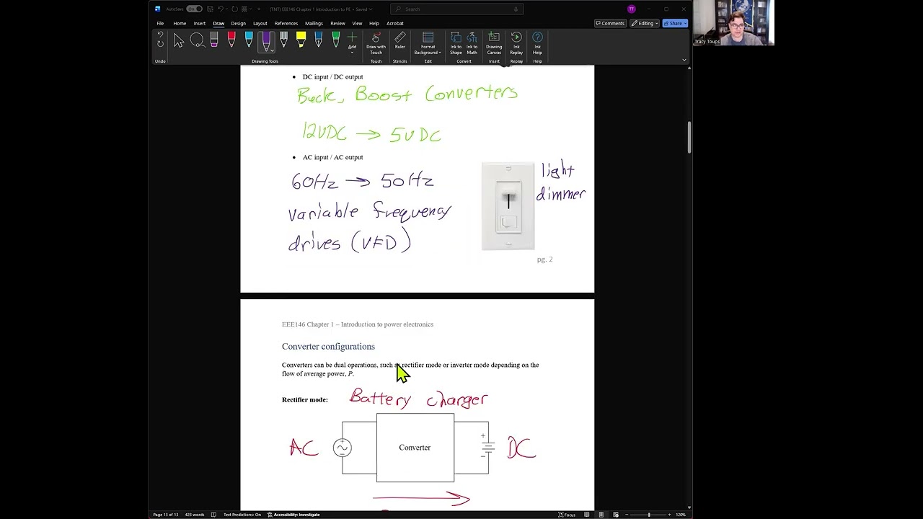The width and height of the screenshot is (923, 519).
Task: Click the Save icon in title bar
Action: [x=210, y=9]
